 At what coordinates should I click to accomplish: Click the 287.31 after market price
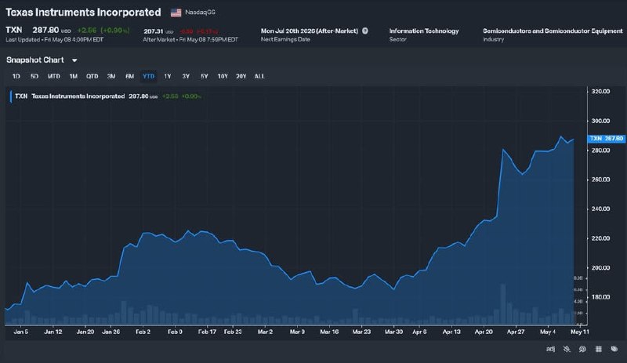click(153, 31)
